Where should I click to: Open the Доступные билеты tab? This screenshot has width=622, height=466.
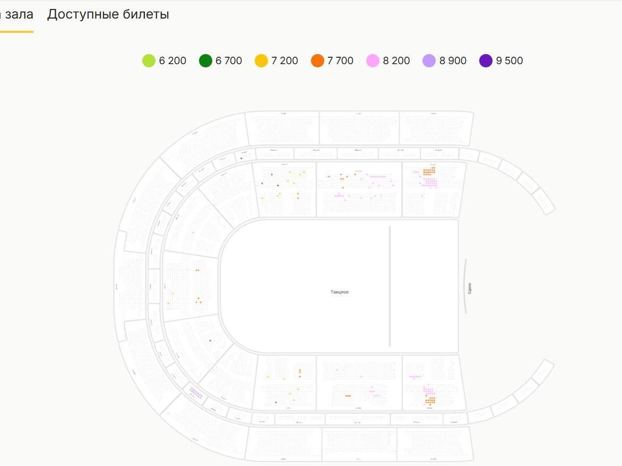108,14
